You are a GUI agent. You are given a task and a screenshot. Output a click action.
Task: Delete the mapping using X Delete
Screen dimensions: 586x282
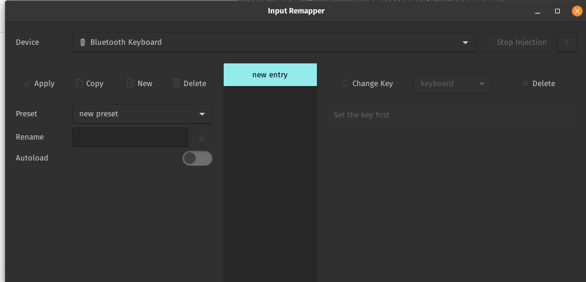(x=538, y=84)
